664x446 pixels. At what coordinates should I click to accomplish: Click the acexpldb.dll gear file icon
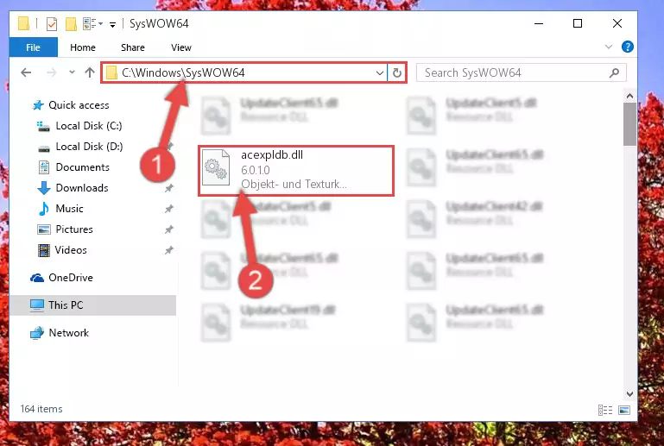pos(216,167)
